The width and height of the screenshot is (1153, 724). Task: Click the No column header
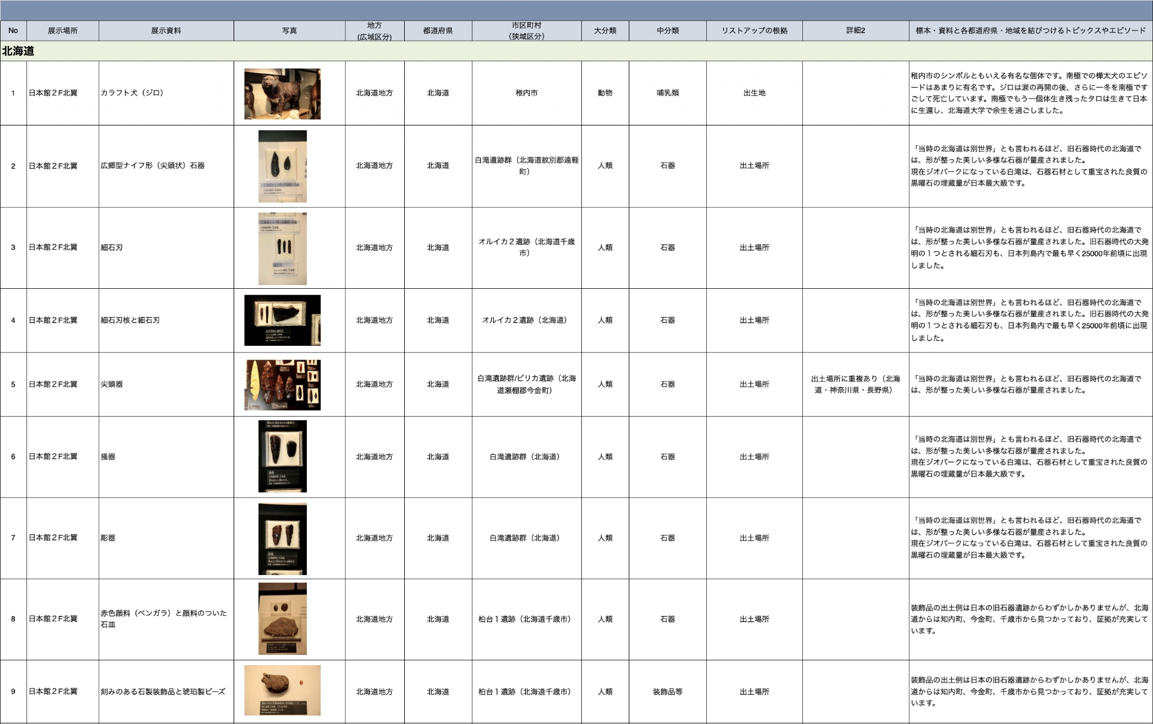click(x=13, y=31)
